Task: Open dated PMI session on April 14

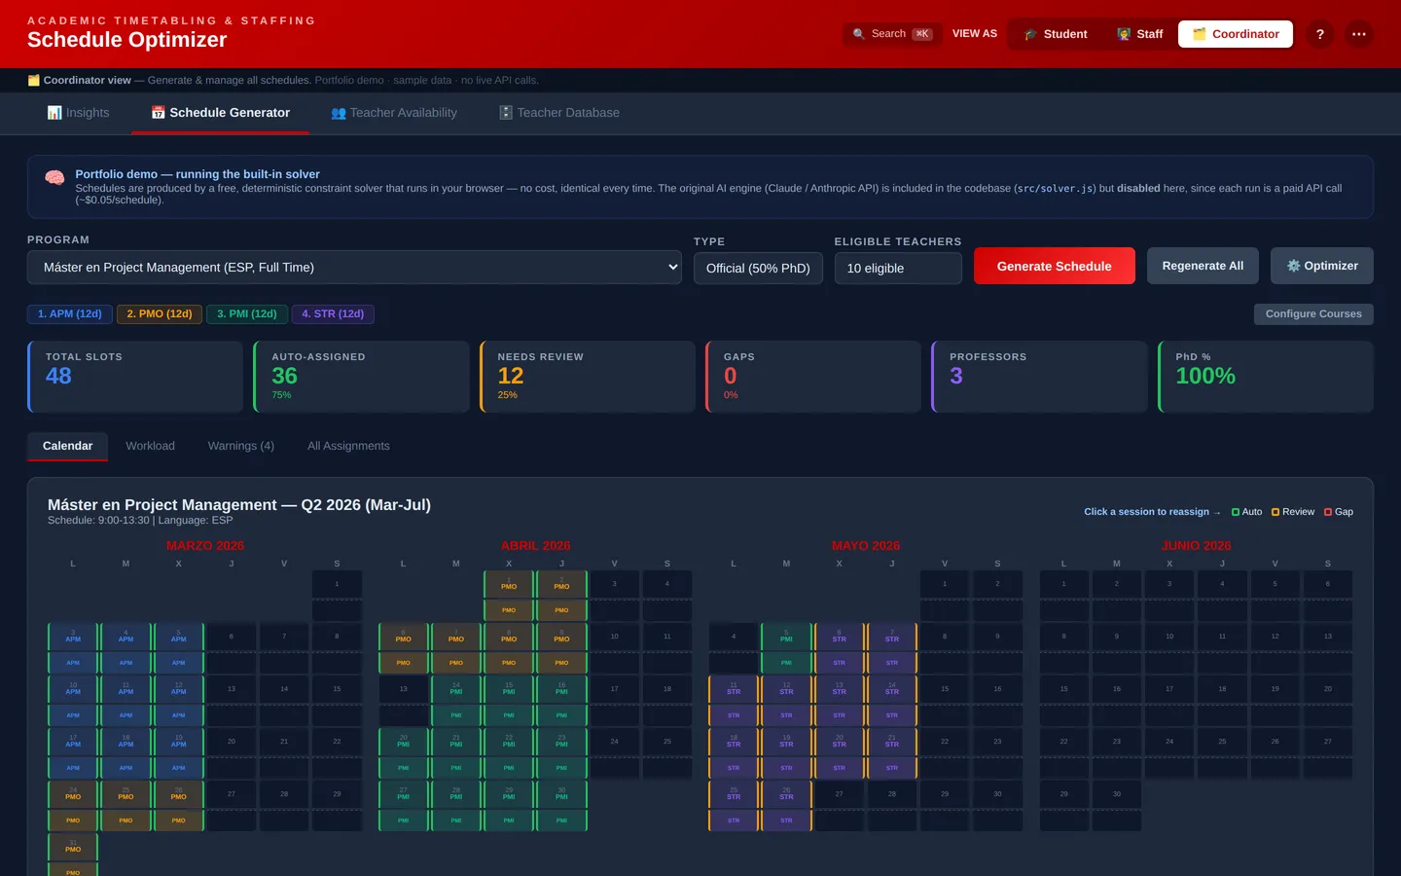Action: pyautogui.click(x=456, y=689)
